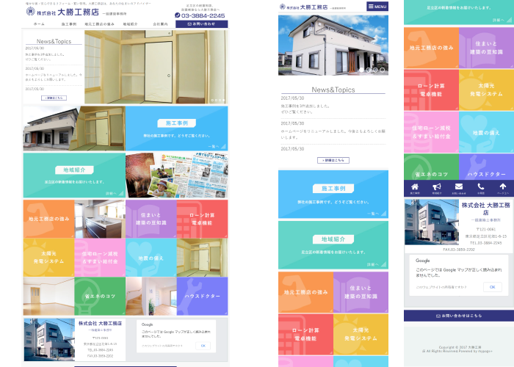Open orange 地元工務店の強み tile in middle mobile view
Viewport: 514px width, 367px height.
coord(306,292)
